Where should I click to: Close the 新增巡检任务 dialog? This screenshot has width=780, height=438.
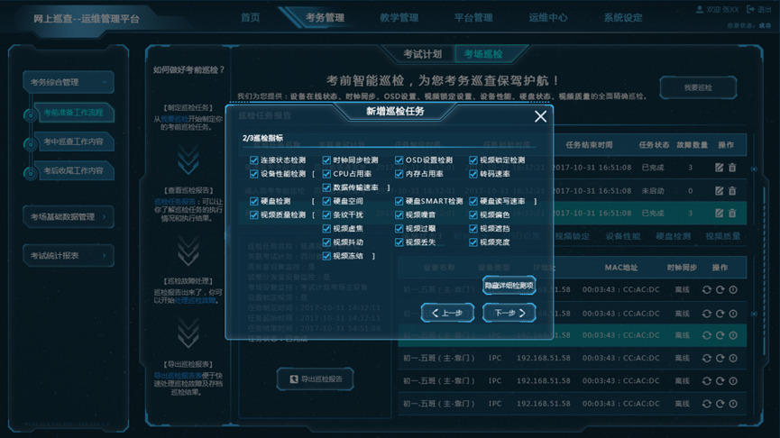pos(540,116)
